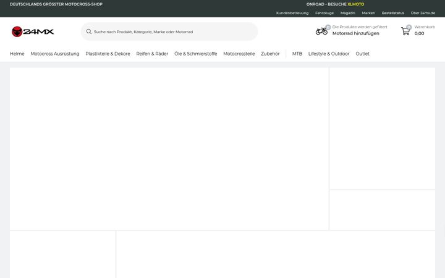Go to Plastikteile & Dekore

tap(108, 54)
